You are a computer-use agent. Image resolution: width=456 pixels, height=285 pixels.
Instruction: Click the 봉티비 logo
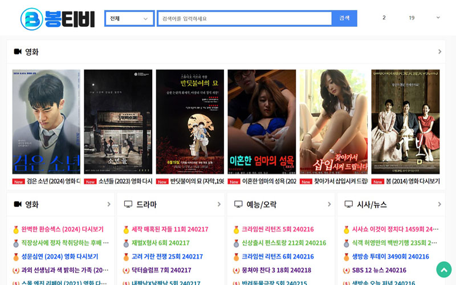point(58,19)
